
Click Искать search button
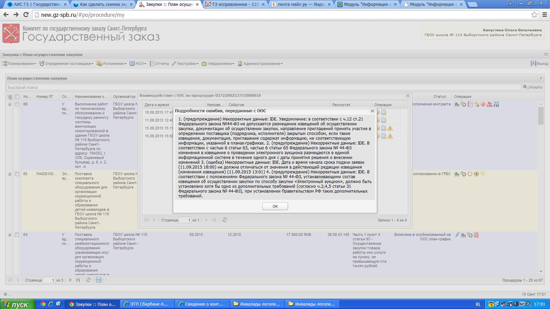[x=532, y=87]
